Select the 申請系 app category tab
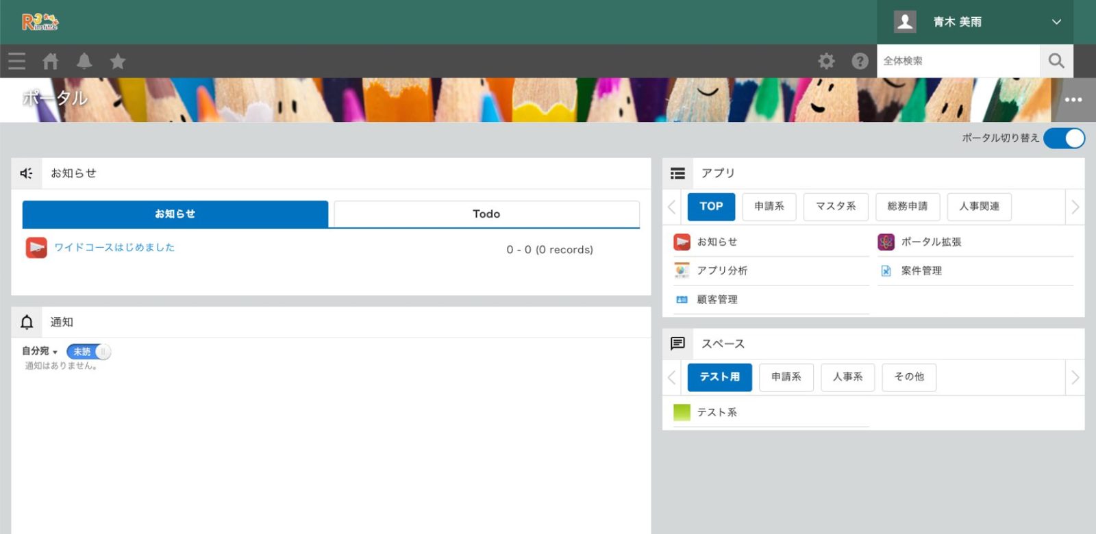 pos(769,207)
